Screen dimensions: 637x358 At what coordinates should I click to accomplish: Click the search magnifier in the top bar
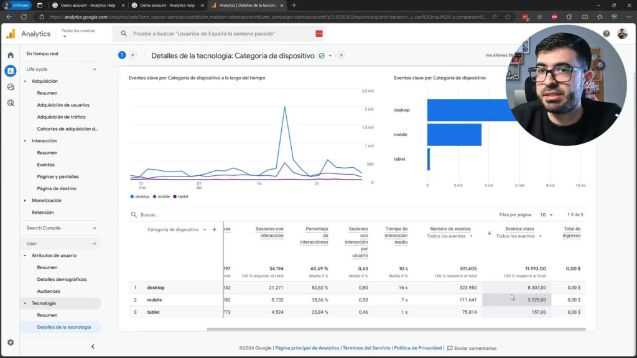(x=124, y=34)
